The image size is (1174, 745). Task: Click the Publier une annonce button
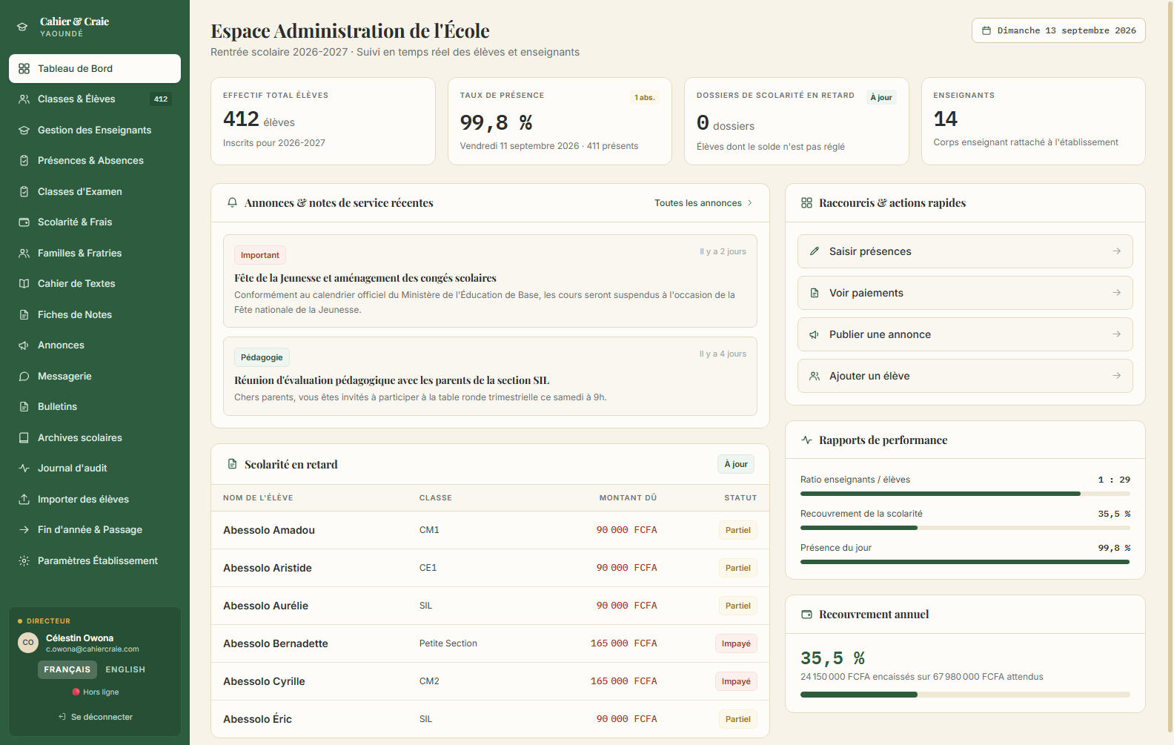click(965, 334)
